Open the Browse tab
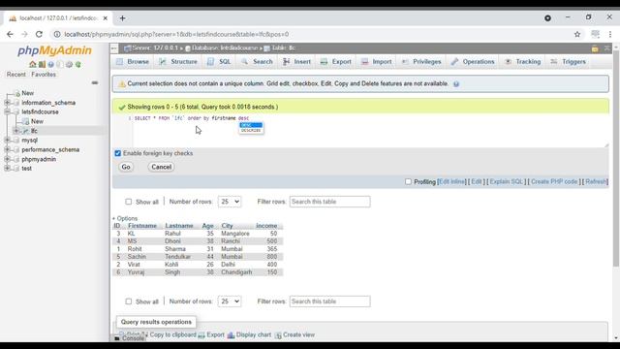 click(133, 62)
